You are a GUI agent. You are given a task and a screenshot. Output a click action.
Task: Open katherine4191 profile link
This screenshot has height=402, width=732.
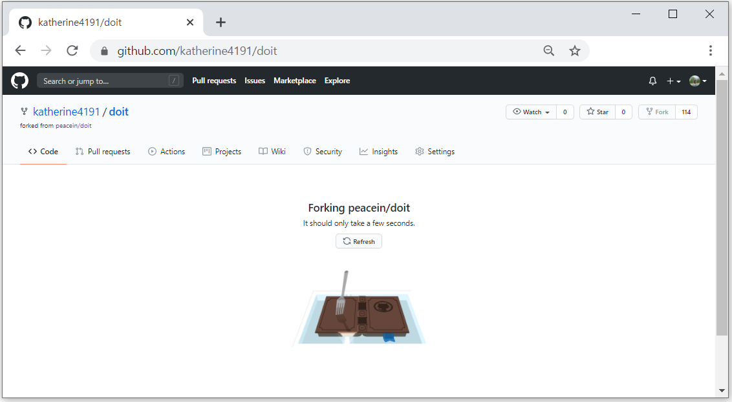coord(67,112)
